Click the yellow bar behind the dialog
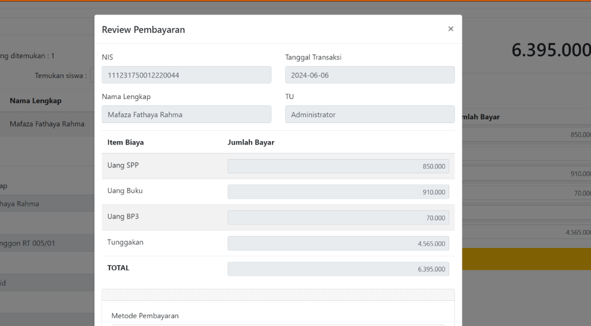Image resolution: width=591 pixels, height=326 pixels. click(526, 259)
